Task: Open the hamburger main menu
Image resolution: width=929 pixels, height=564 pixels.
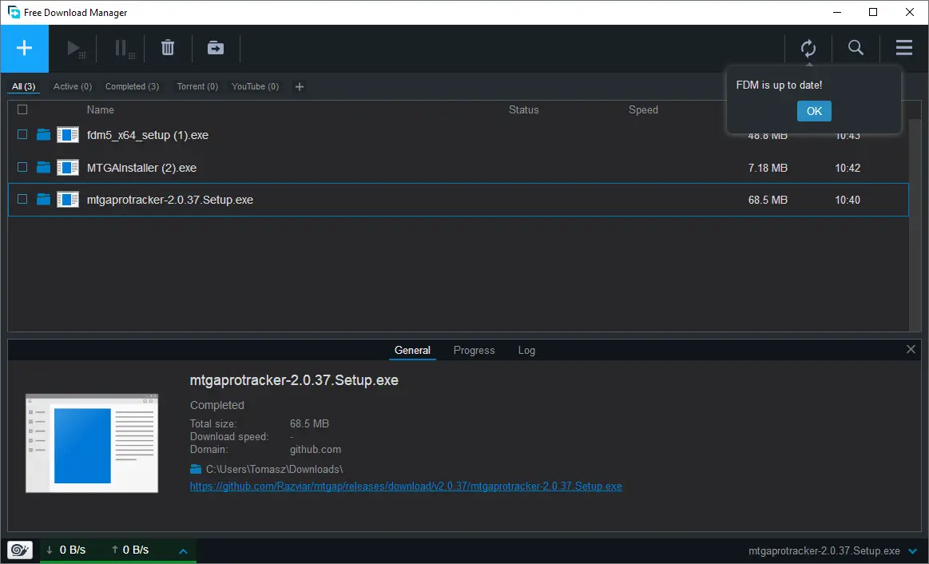Action: point(904,47)
